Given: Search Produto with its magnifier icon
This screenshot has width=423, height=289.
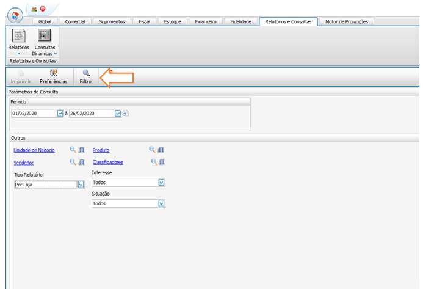Looking at the screenshot, I should [152, 149].
